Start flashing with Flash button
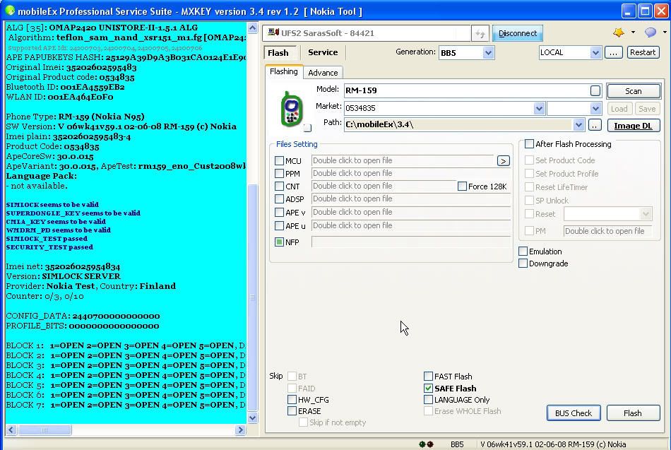Screen dimensions: 671x450 pyautogui.click(x=632, y=413)
